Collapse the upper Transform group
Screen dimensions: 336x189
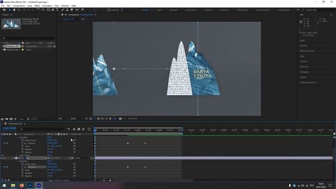(x=17, y=137)
